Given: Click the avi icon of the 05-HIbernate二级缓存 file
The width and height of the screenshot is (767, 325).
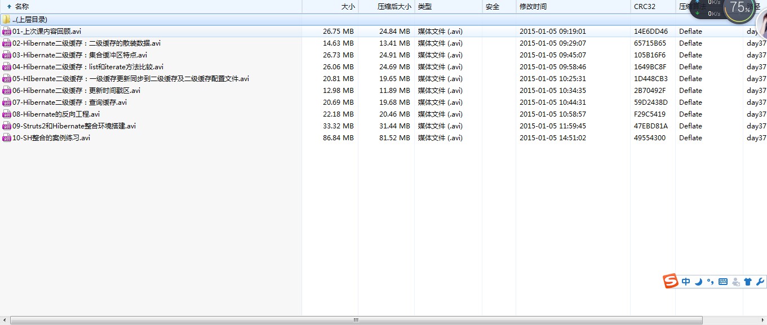Looking at the screenshot, I should coord(7,79).
